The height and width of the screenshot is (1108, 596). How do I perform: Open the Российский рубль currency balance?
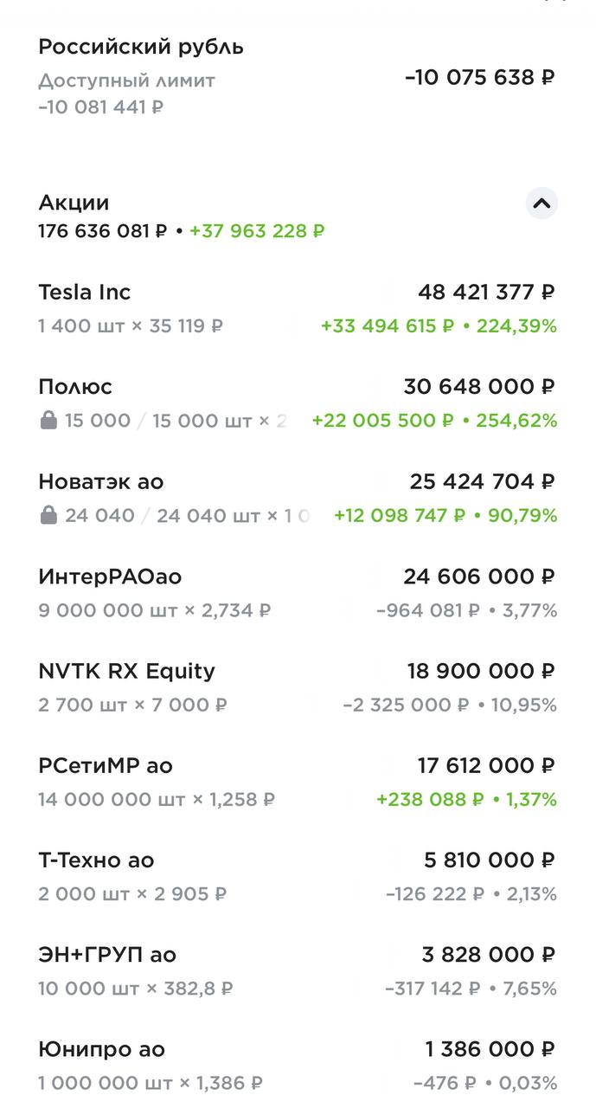click(x=141, y=48)
